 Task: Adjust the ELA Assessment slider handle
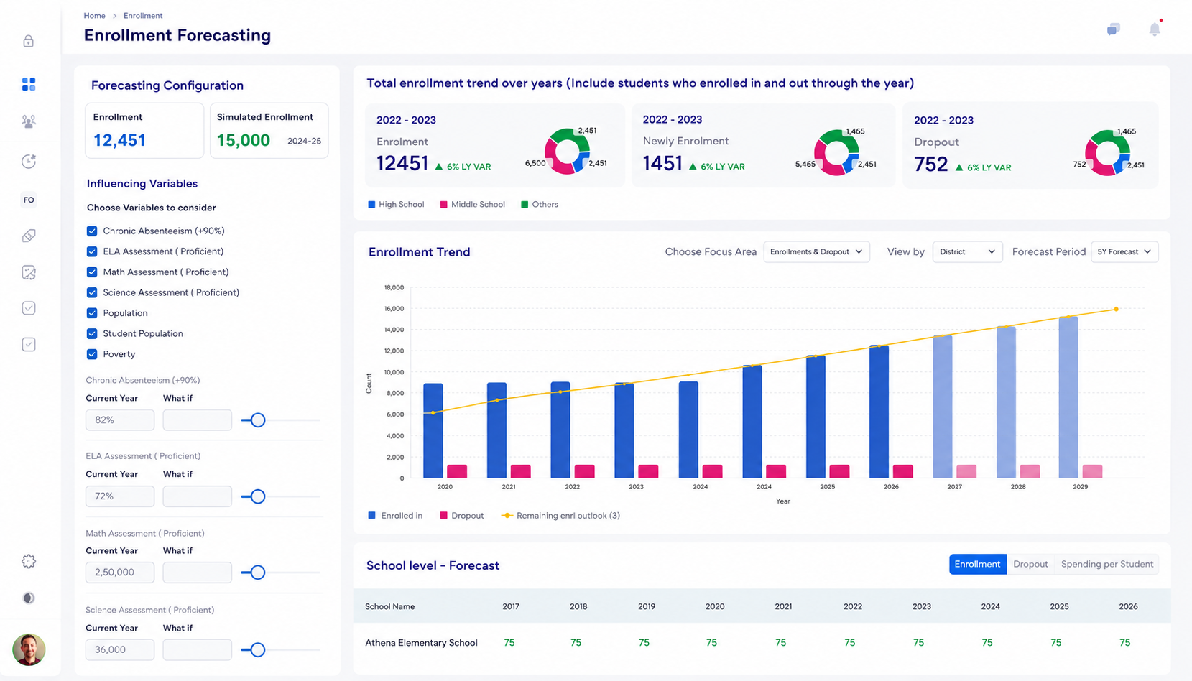pos(257,496)
